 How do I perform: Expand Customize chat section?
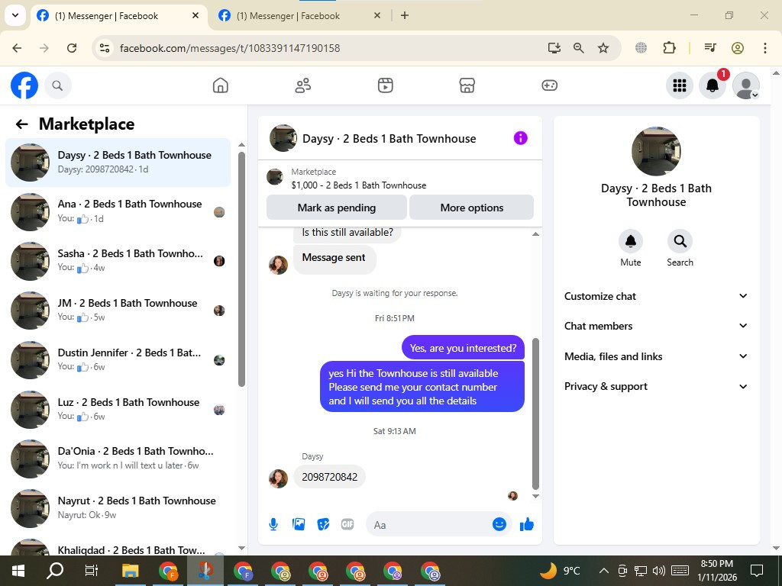656,296
